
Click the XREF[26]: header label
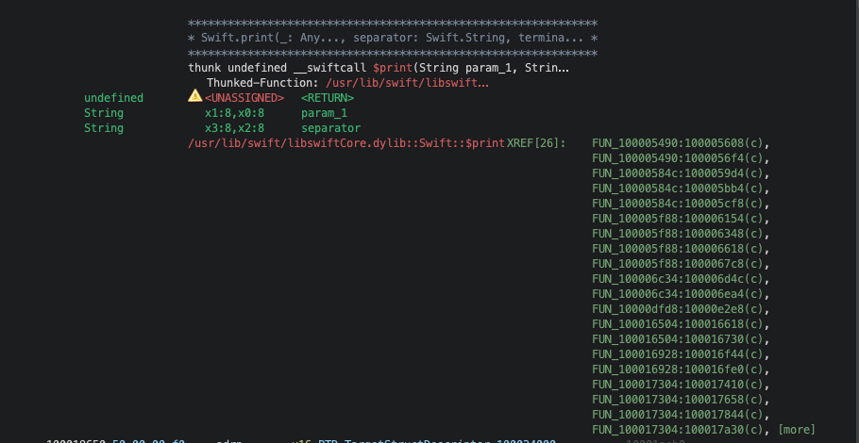[536, 143]
